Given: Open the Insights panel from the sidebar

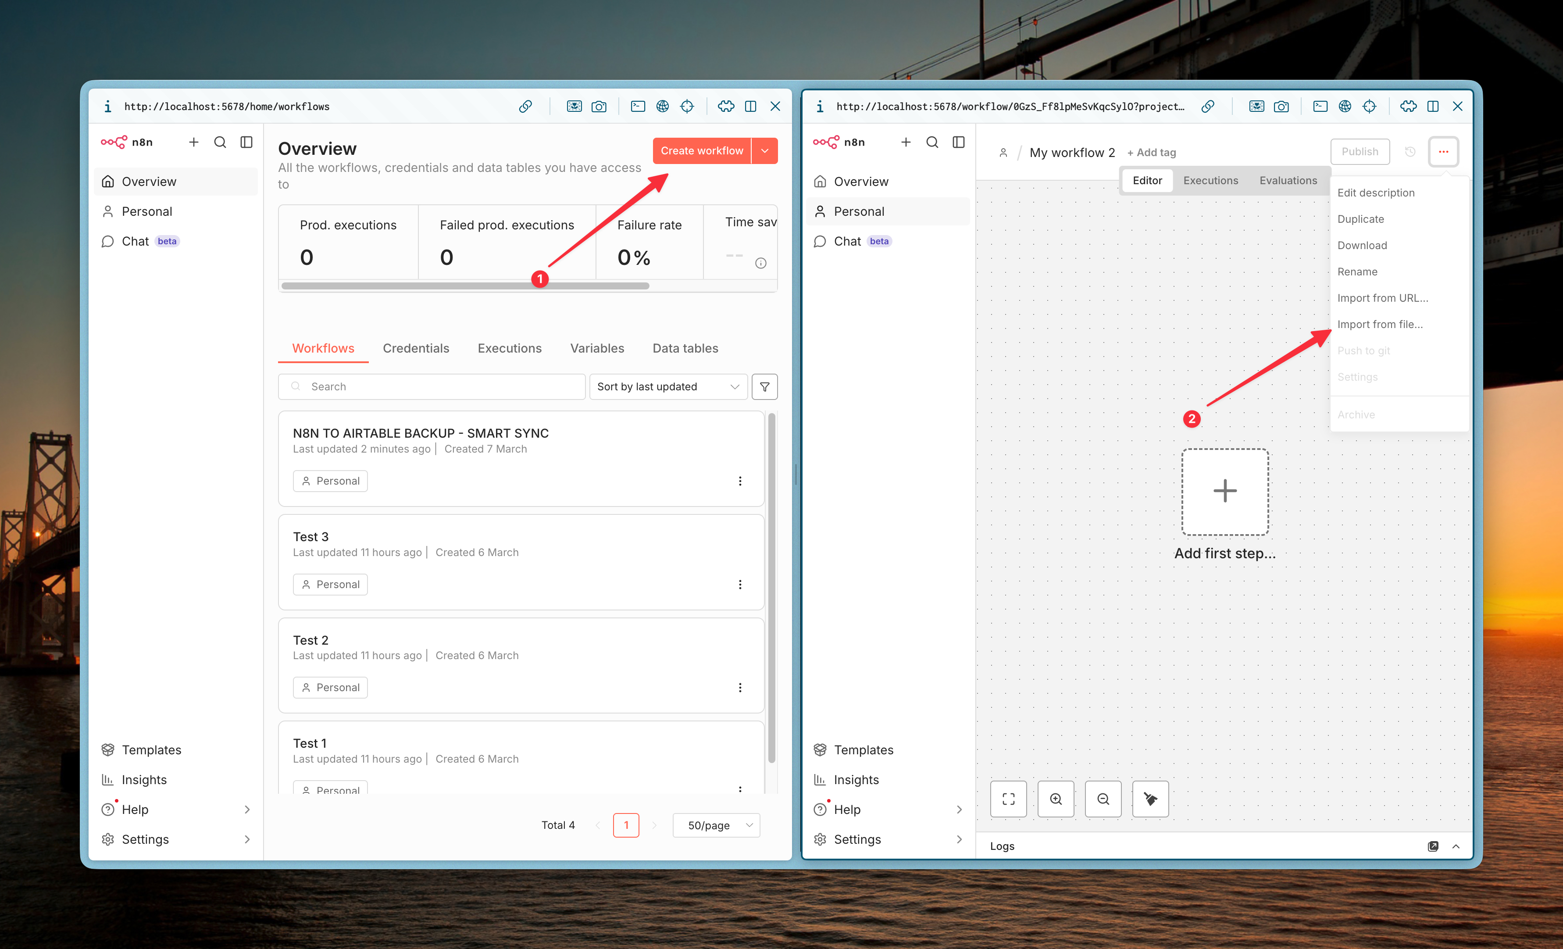Looking at the screenshot, I should (143, 779).
